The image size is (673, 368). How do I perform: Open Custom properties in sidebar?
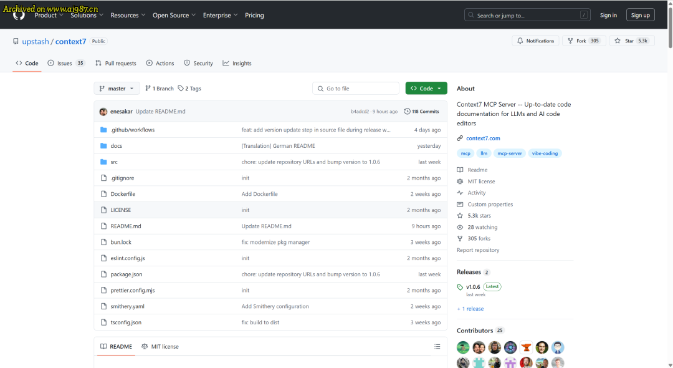[485, 205]
